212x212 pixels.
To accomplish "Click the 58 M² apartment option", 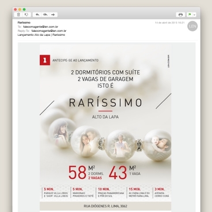I will [86, 172].
